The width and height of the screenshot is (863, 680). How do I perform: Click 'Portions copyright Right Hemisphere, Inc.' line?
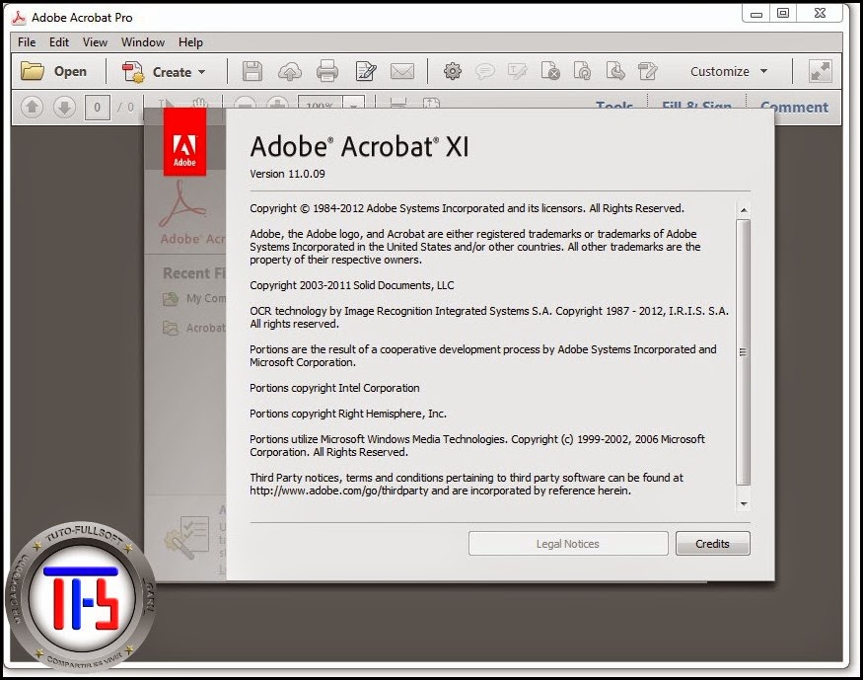[x=348, y=414]
